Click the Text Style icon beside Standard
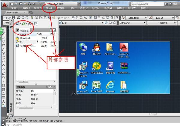 pos(123,18)
